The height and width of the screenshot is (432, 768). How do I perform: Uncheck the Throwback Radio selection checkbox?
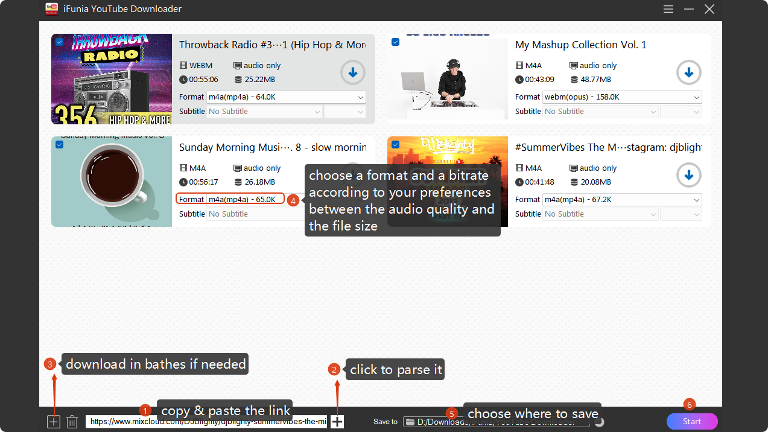pos(59,42)
